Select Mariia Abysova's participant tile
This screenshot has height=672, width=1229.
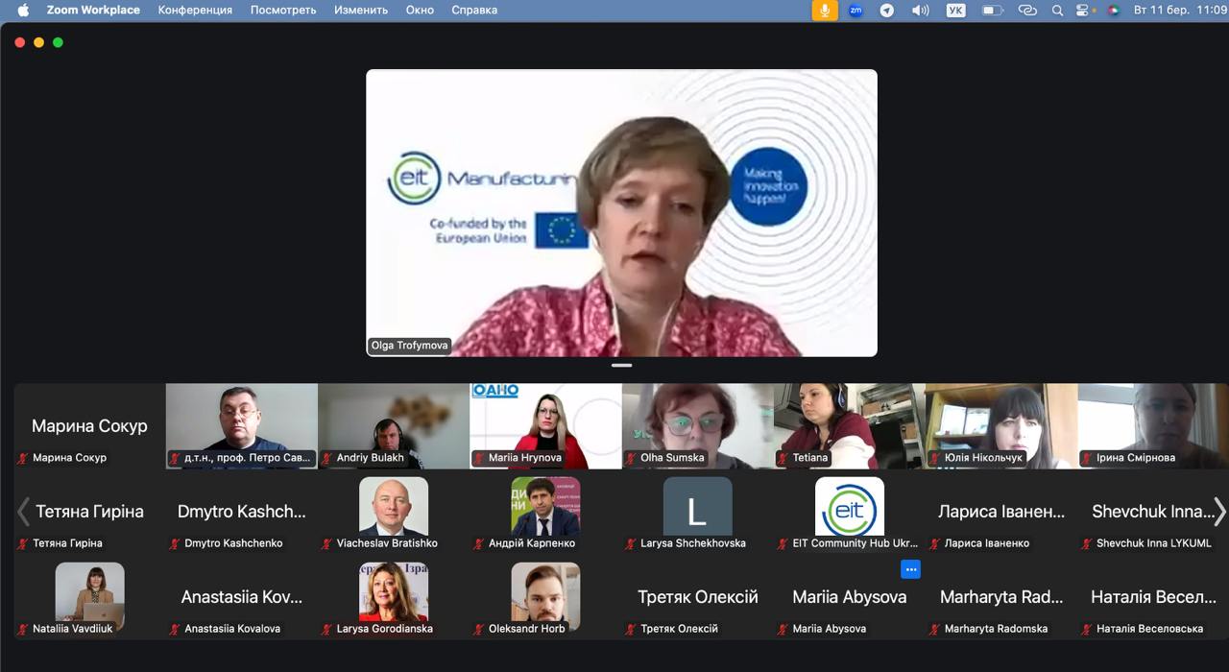(x=850, y=597)
